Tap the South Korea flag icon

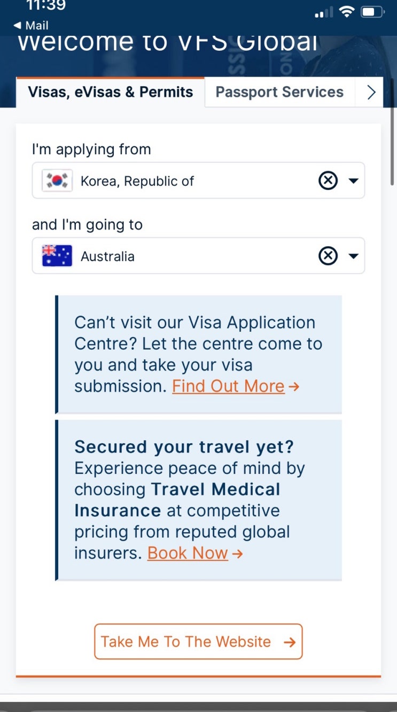tap(57, 181)
